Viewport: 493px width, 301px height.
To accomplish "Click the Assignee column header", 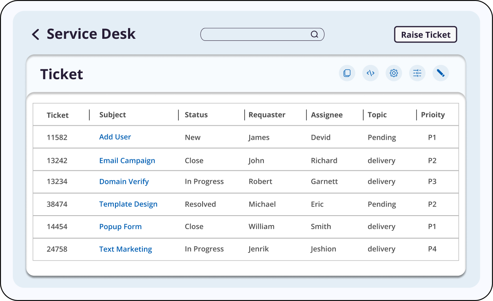I will coord(326,115).
